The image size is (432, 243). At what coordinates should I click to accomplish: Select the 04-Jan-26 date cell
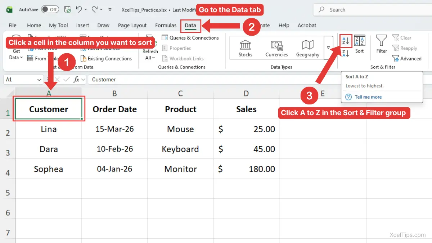coord(114,169)
